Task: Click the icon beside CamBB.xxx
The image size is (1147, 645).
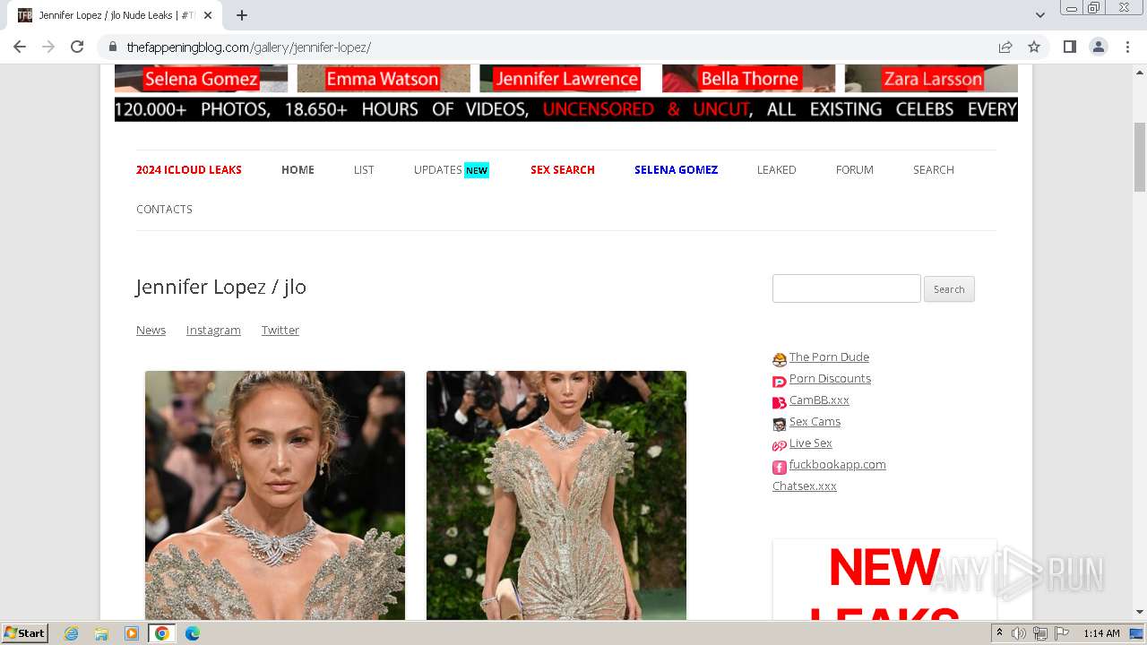Action: coord(780,402)
